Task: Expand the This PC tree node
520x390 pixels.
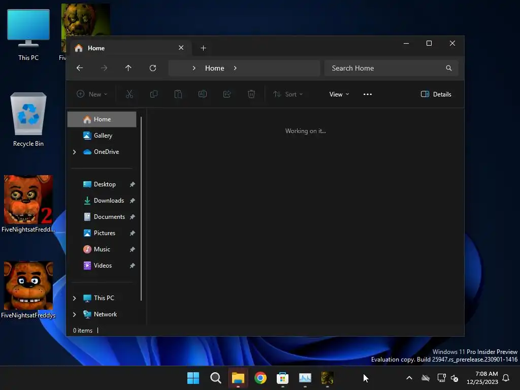Action: [74, 298]
